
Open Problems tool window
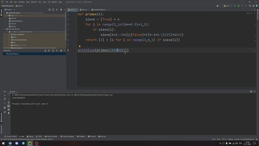point(81,136)
